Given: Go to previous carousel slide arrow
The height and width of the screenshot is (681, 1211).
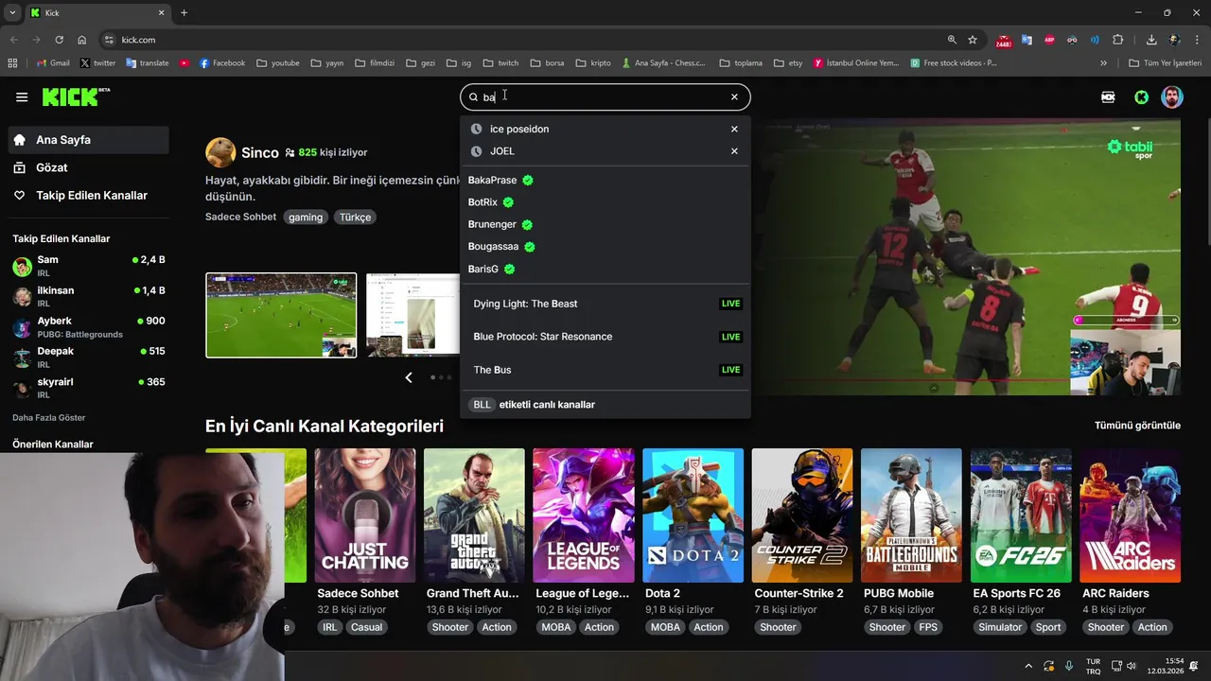Looking at the screenshot, I should tap(409, 377).
